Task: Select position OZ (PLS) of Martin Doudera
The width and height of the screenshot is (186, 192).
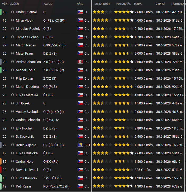Action: pyautogui.click(x=50, y=87)
